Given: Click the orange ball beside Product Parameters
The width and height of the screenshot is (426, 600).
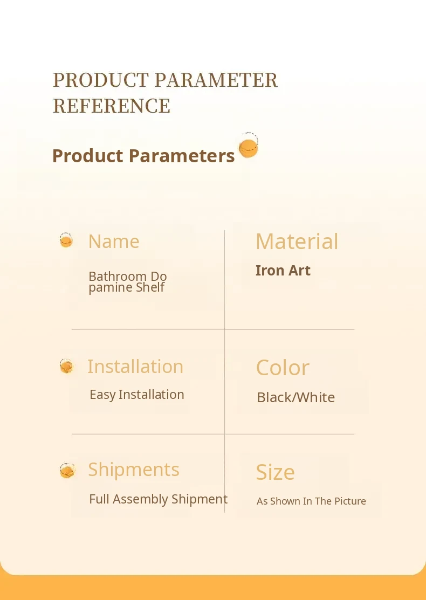Looking at the screenshot, I should 248,146.
